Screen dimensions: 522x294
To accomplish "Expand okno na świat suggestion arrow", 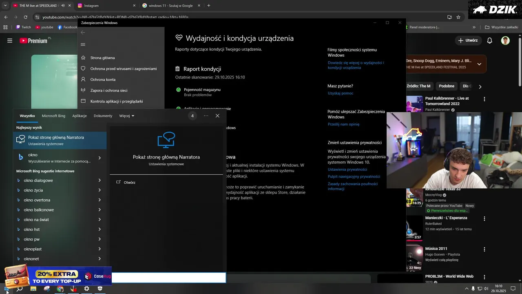I will pyautogui.click(x=100, y=220).
